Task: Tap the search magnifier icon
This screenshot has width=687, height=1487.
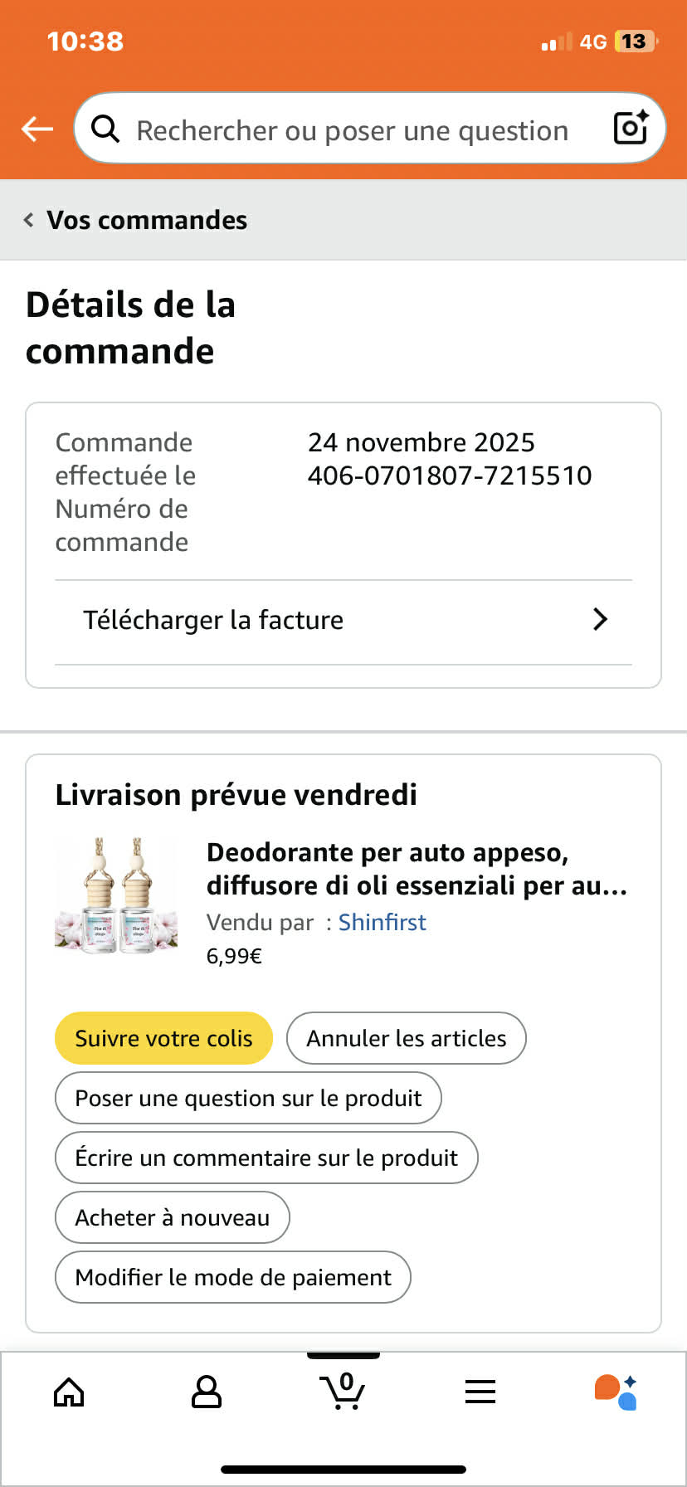Action: coord(105,129)
